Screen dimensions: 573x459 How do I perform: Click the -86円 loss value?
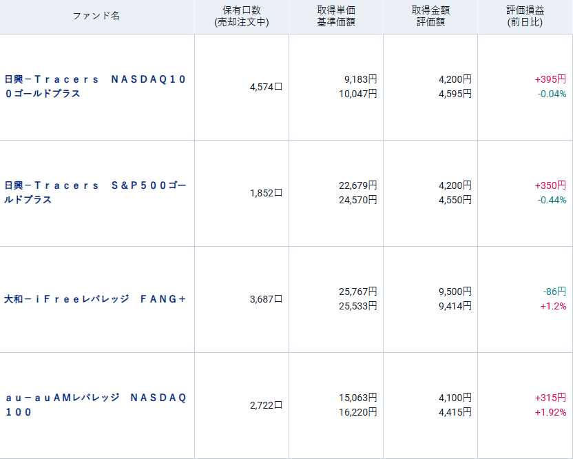[x=554, y=292]
